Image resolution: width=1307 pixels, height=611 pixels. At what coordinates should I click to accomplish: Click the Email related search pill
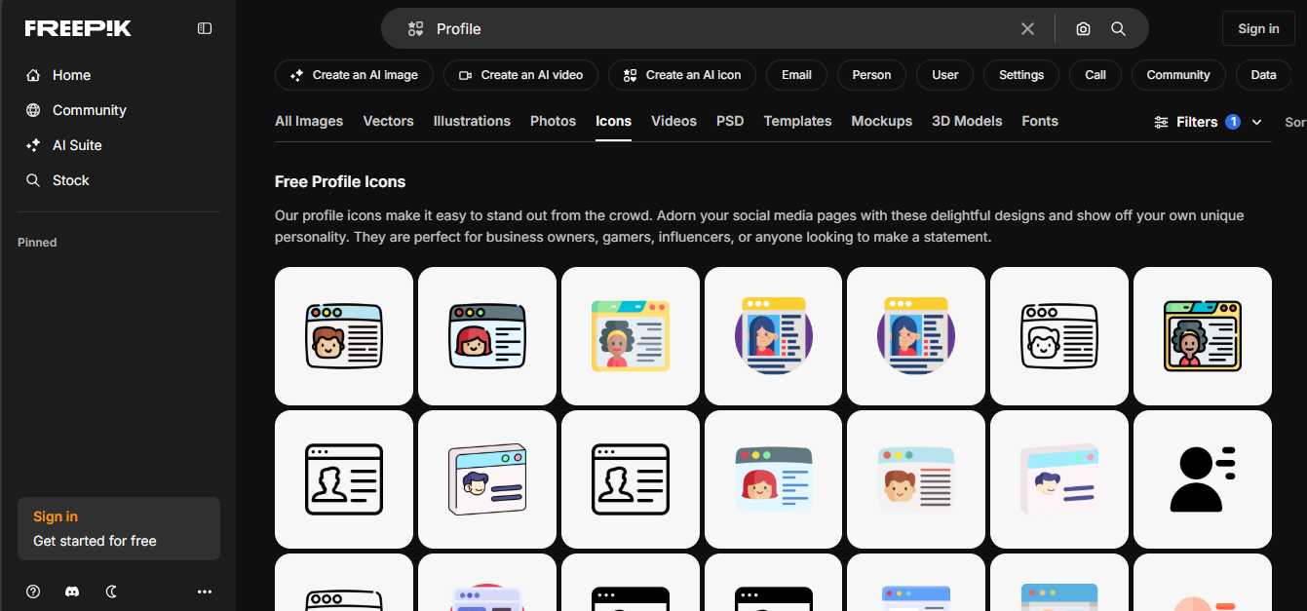796,75
